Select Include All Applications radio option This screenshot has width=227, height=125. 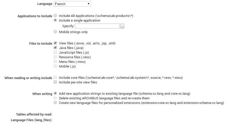55,16
